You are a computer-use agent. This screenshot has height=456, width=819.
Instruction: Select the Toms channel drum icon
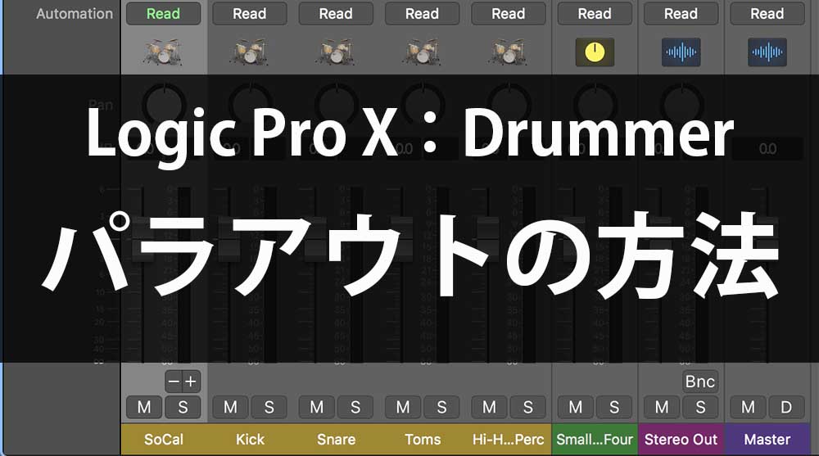coord(422,52)
